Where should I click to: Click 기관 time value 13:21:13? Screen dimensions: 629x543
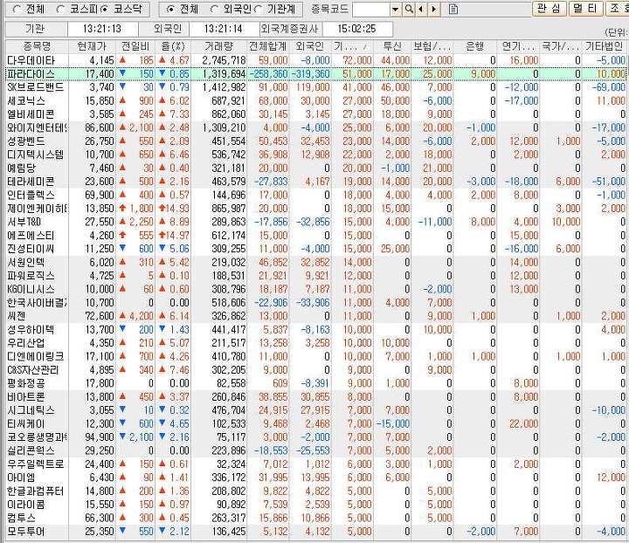(x=102, y=29)
